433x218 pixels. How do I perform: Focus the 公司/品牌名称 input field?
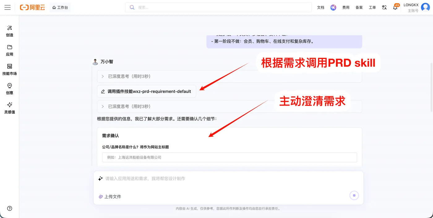229,157
